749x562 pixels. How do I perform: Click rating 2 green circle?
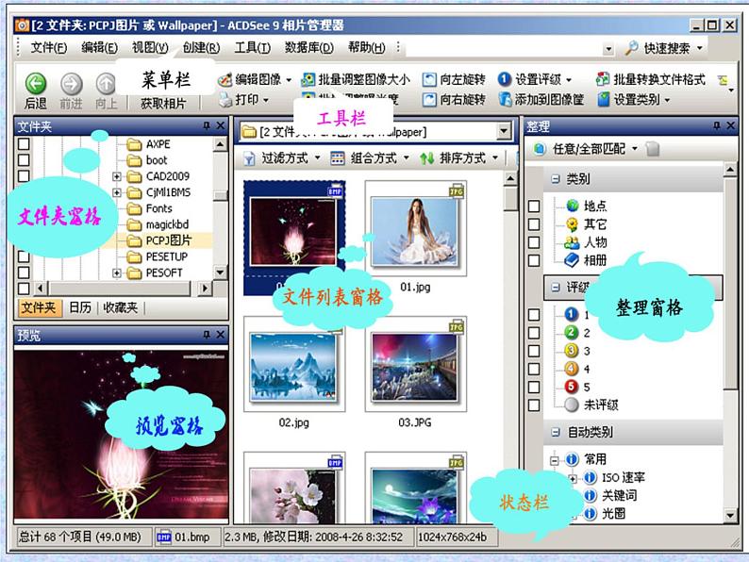click(x=571, y=332)
